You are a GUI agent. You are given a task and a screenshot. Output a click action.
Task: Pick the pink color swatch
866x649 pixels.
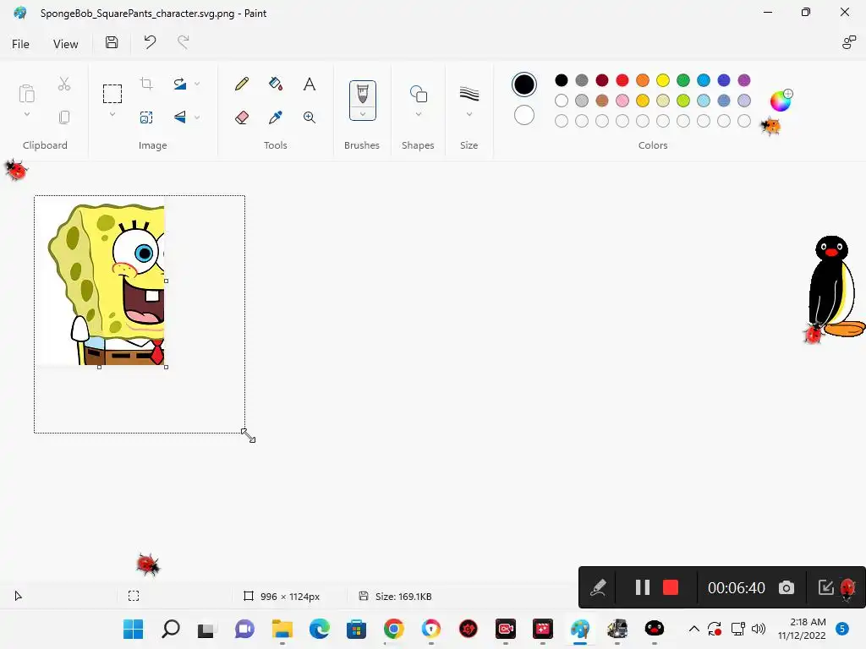[x=622, y=101]
